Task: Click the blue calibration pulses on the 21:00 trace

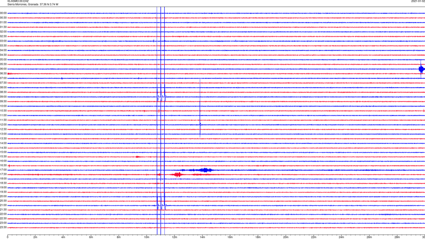Action: 162,205
